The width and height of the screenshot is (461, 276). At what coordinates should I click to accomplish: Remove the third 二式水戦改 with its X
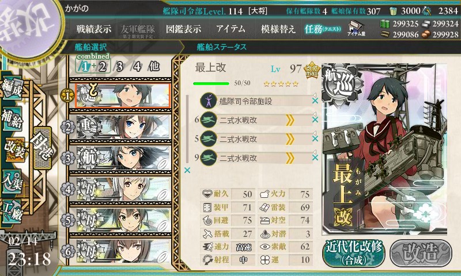pyautogui.click(x=315, y=158)
